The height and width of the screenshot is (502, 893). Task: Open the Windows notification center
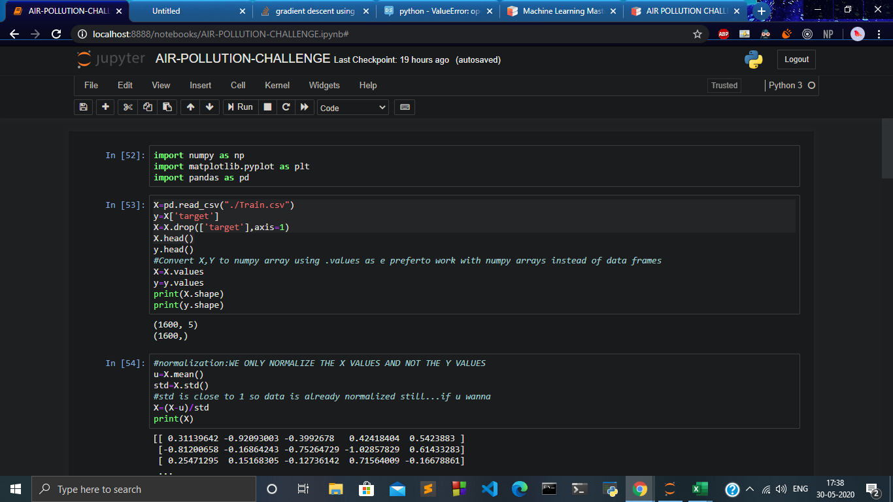[x=872, y=489]
